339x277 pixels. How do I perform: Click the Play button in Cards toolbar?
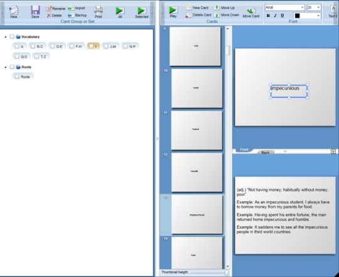tap(173, 12)
